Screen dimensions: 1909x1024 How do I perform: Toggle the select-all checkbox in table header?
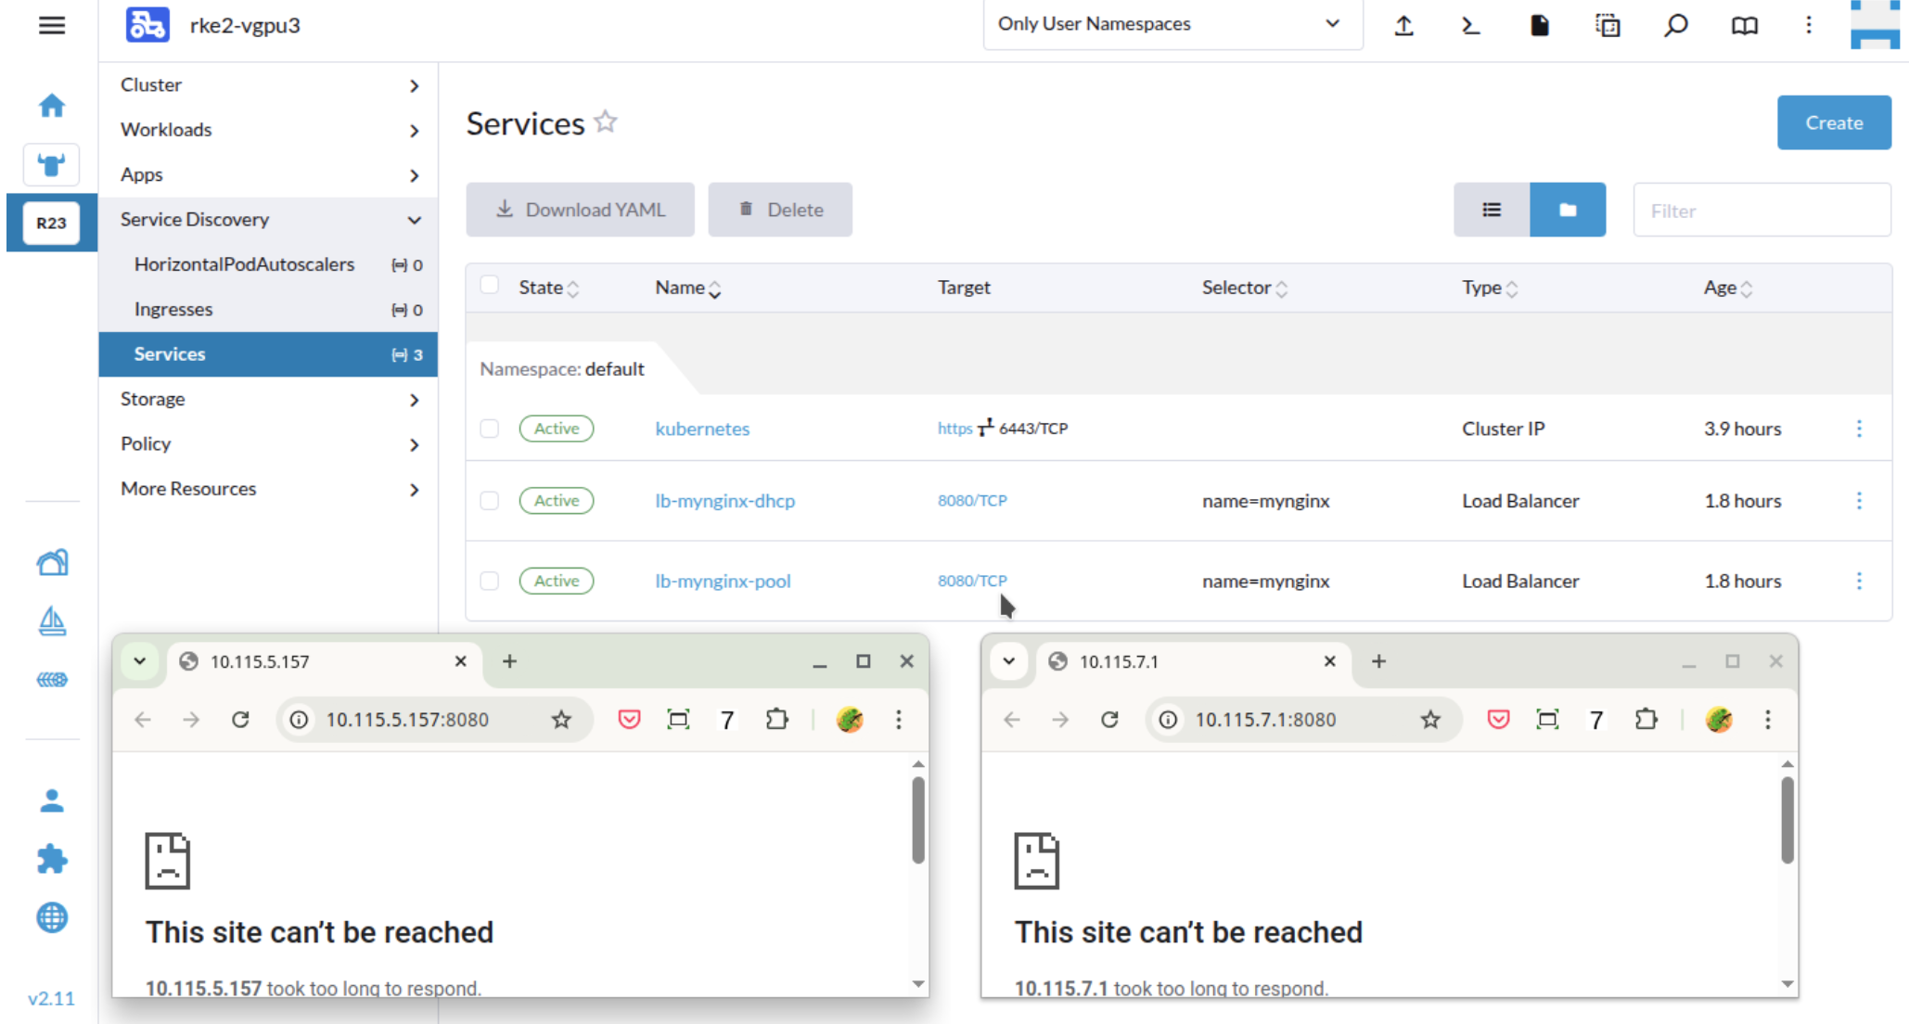pos(490,286)
